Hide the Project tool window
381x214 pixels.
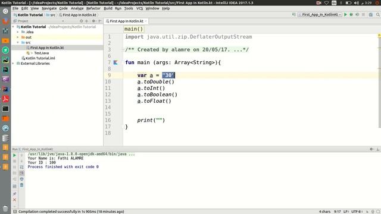(100, 21)
